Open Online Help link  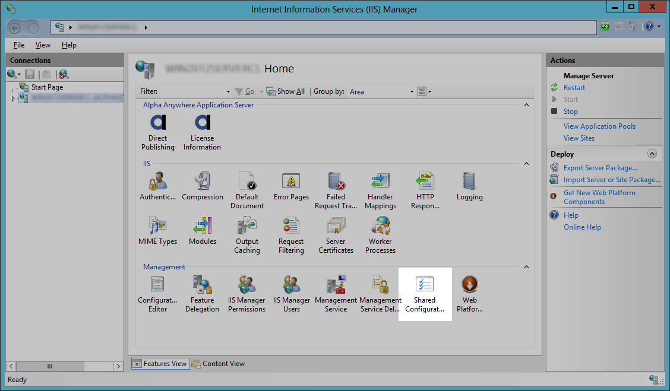coord(582,227)
